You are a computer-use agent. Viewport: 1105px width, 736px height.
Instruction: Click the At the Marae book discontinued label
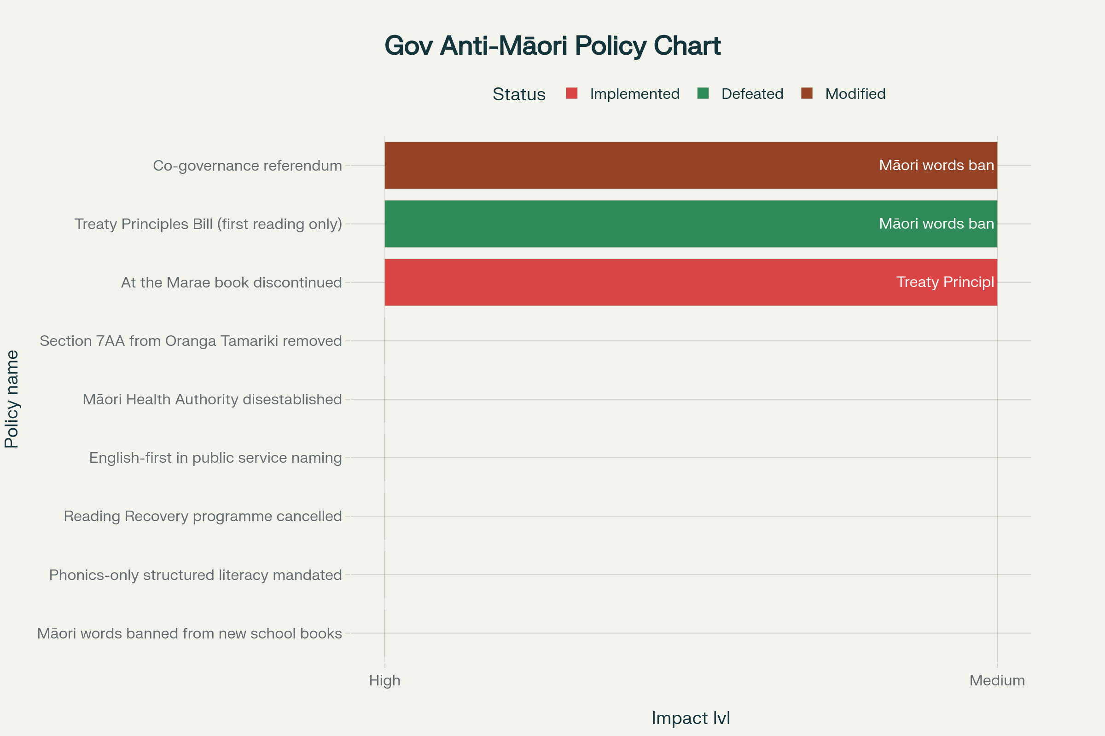(231, 282)
